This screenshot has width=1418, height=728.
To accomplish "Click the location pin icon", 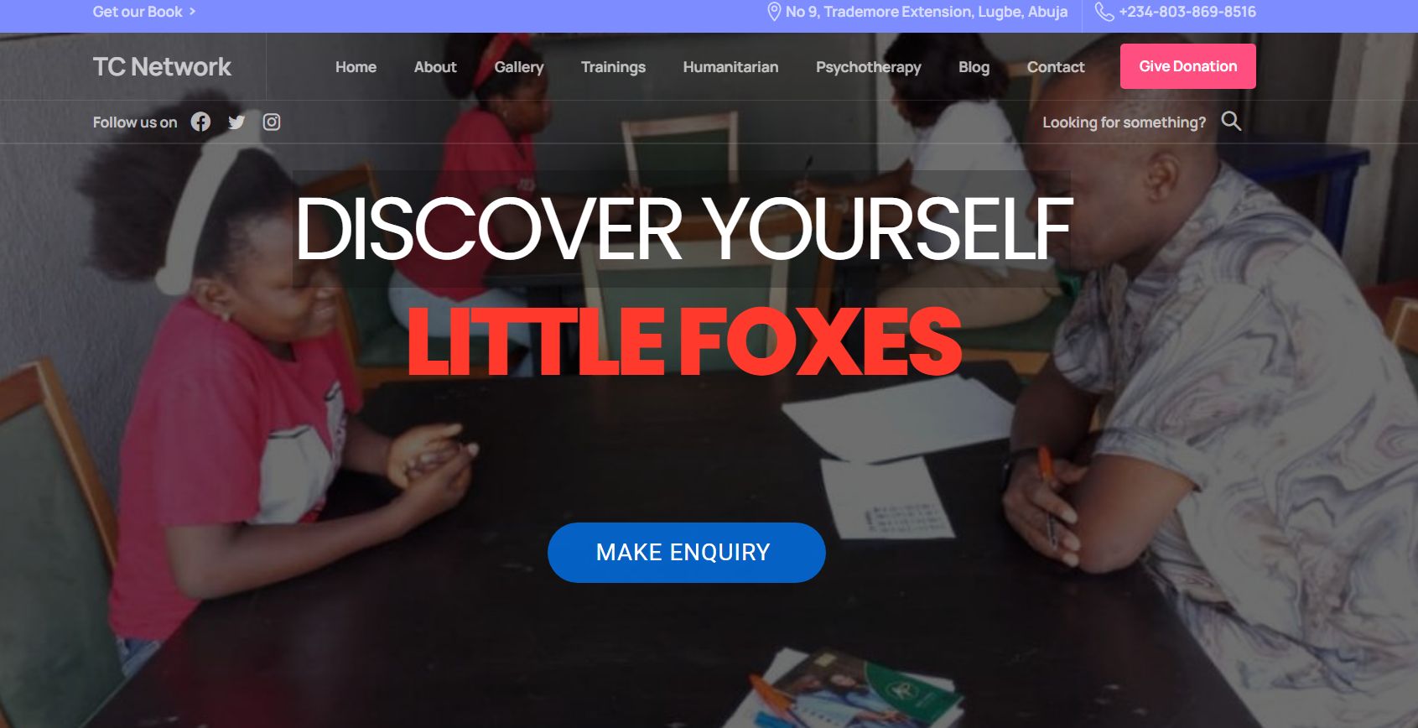I will click(774, 12).
